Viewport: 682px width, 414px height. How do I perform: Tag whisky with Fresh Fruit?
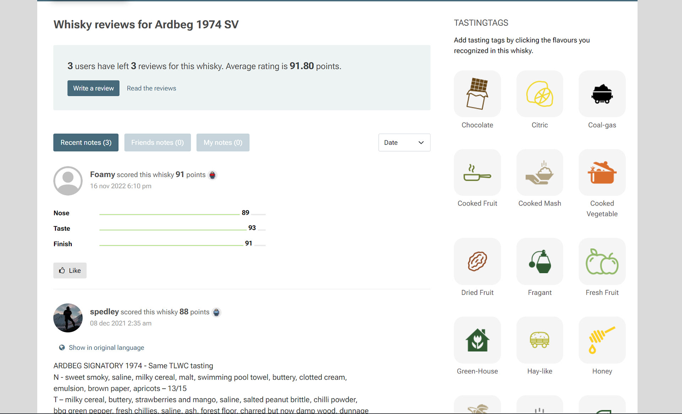[602, 262]
